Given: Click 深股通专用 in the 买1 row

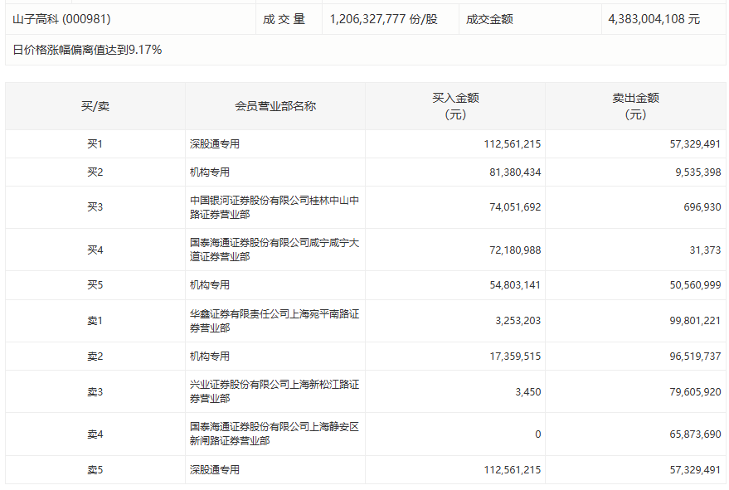Looking at the screenshot, I should [214, 144].
